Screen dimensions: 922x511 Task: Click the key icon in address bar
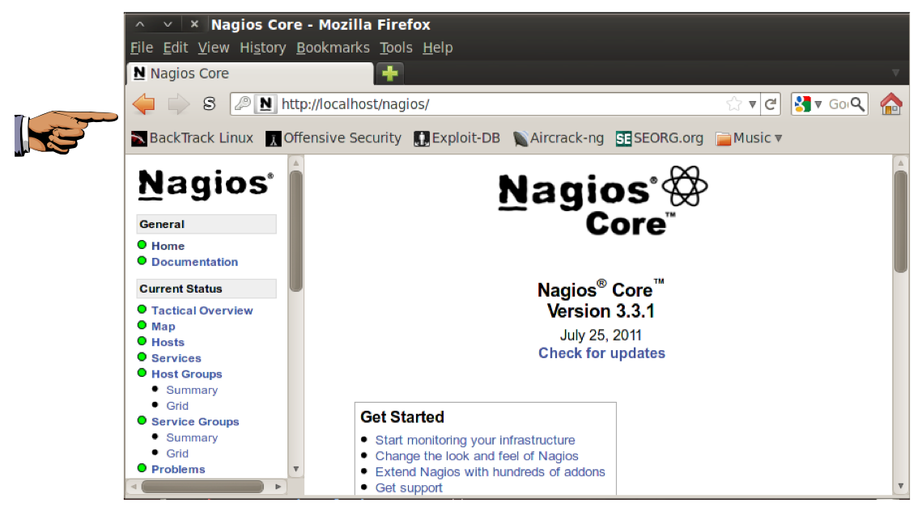pyautogui.click(x=242, y=103)
